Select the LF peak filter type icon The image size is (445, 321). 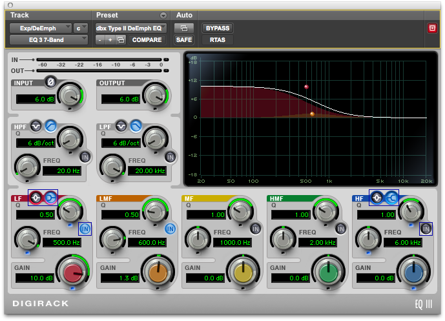36,198
